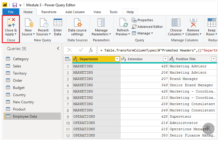The height and width of the screenshot is (141, 220).
Task: Cancel formula edit with X icon
Action: coord(69,50)
